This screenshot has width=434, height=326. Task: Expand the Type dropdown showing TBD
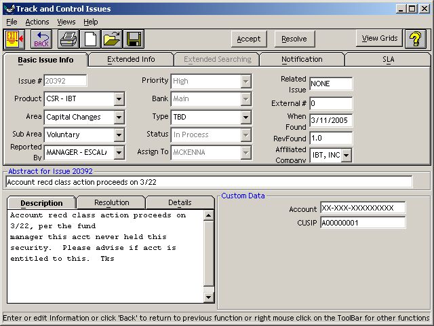tap(245, 117)
